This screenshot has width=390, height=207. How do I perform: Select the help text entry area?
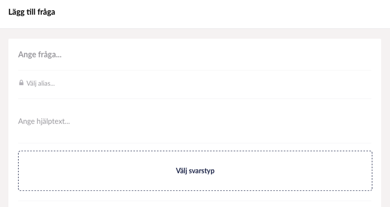[x=195, y=121]
